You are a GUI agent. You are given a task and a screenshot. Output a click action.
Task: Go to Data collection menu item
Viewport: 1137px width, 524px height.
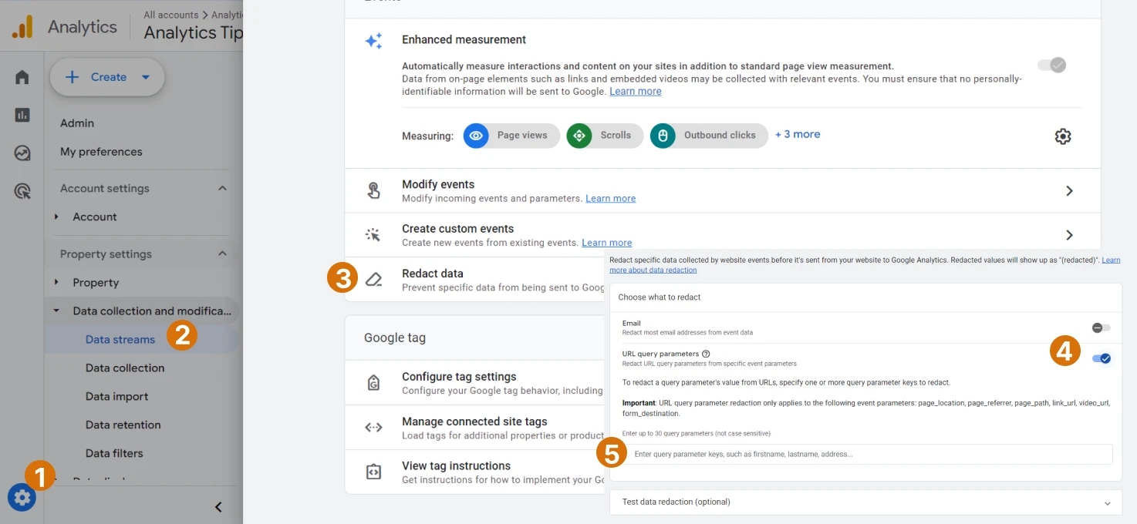[x=125, y=368]
